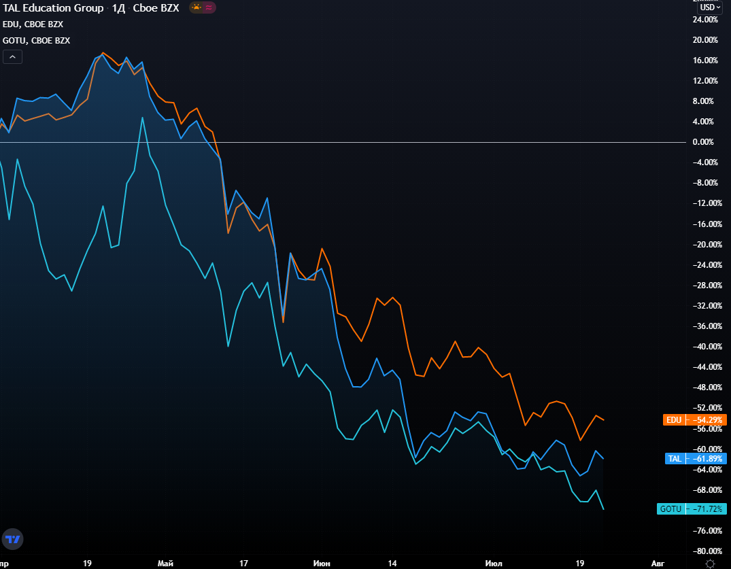Click the −71.72% GOTU value
The width and height of the screenshot is (731, 569).
[x=707, y=509]
